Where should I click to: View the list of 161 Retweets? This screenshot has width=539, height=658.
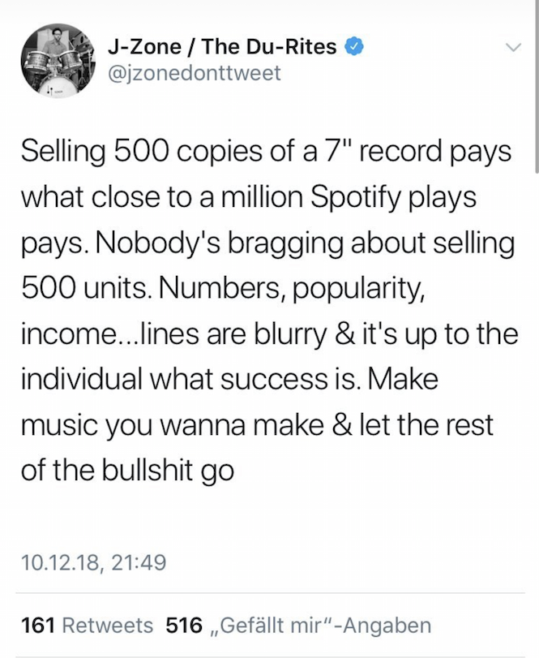click(x=107, y=626)
